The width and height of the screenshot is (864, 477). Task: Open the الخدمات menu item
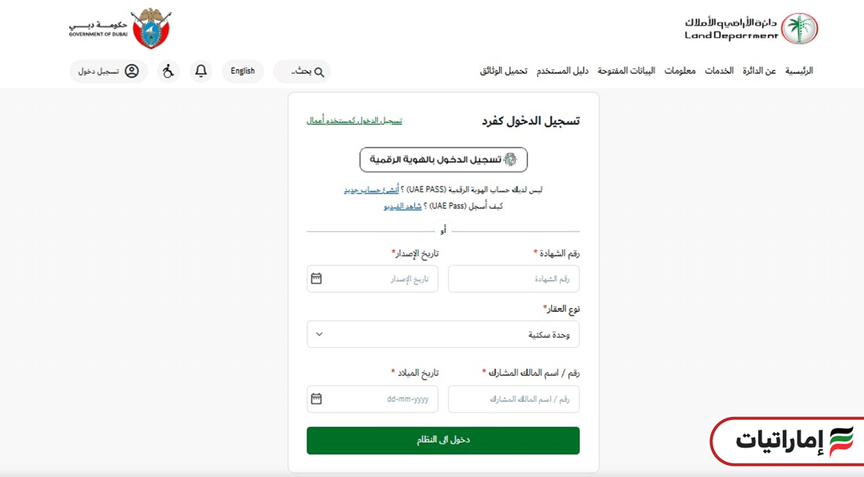point(719,70)
